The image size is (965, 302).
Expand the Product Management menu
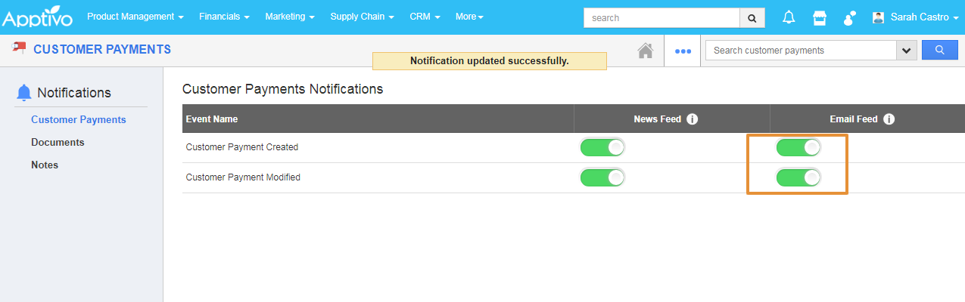pos(135,17)
